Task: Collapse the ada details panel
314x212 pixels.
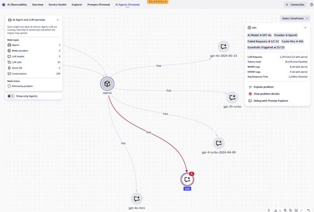Action: coord(306,28)
